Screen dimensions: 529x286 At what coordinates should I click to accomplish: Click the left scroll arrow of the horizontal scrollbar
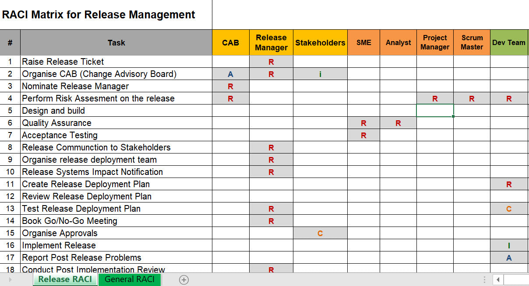click(x=497, y=279)
